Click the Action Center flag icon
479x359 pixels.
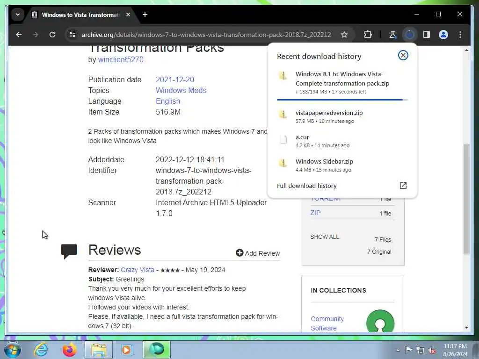pos(409,350)
